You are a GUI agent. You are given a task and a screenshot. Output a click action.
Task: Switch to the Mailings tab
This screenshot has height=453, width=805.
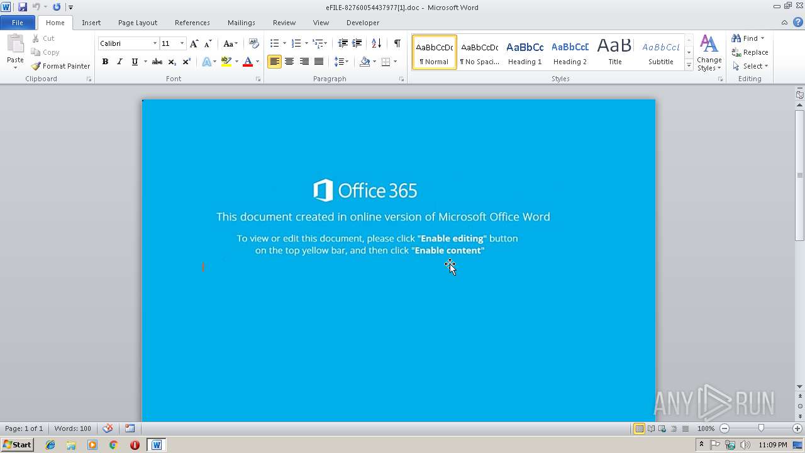tap(241, 23)
